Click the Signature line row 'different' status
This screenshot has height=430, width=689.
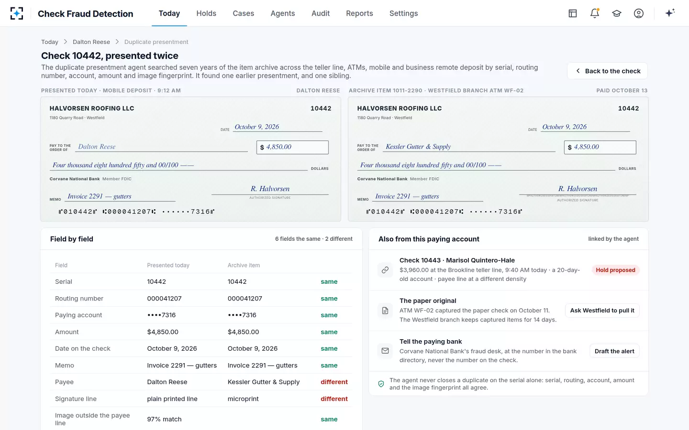(334, 399)
